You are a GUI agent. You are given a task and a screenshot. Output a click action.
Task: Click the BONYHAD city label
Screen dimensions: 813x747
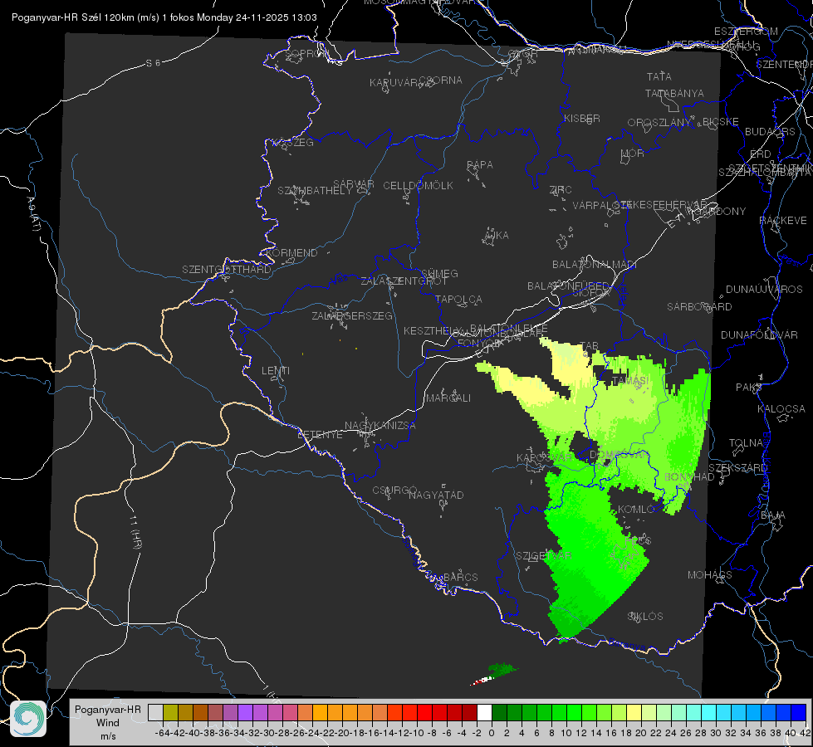[x=689, y=477]
